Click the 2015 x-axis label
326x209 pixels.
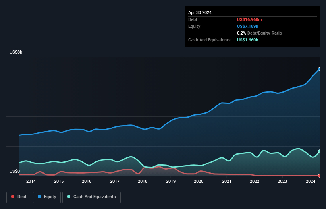(x=59, y=181)
